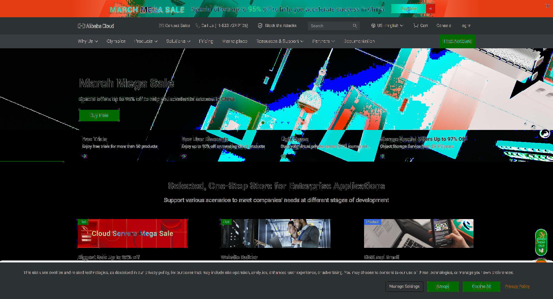Click Manage Settings in cookie bar
This screenshot has height=299, width=553.
point(404,286)
